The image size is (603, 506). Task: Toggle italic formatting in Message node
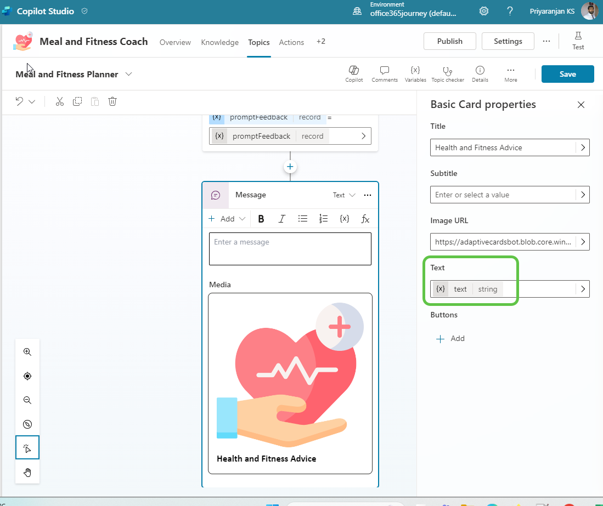(x=281, y=219)
